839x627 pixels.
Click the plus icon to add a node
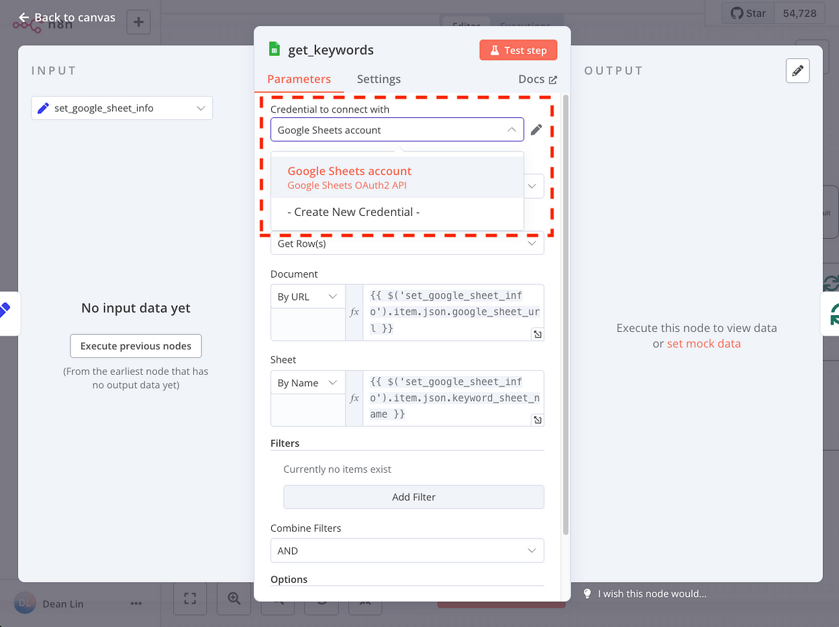(x=138, y=22)
